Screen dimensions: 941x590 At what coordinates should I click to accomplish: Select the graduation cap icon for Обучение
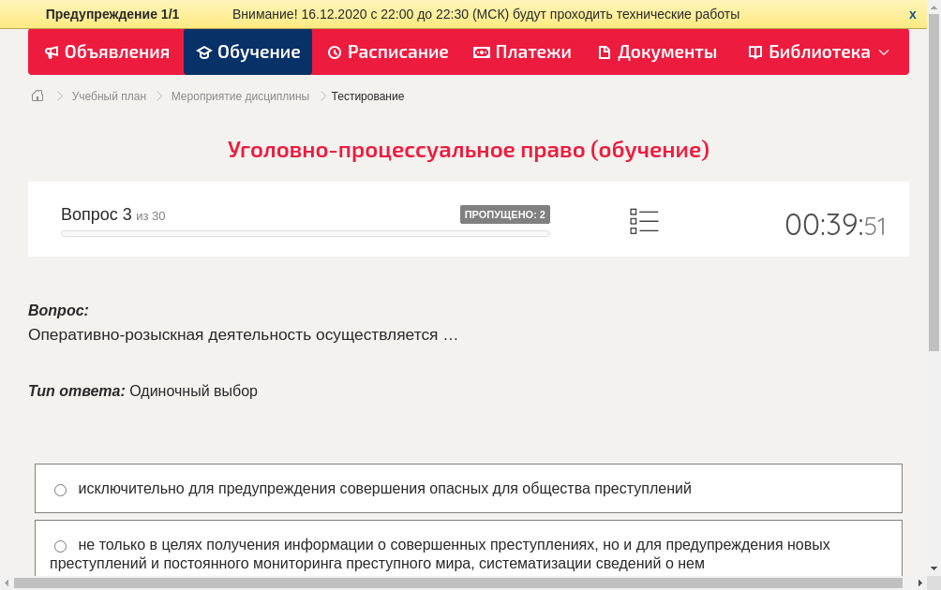click(204, 52)
